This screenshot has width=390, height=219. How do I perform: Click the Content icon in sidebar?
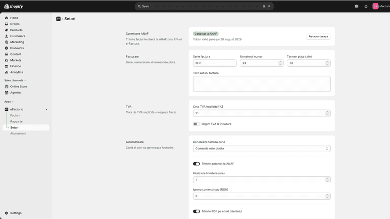[x=7, y=54]
